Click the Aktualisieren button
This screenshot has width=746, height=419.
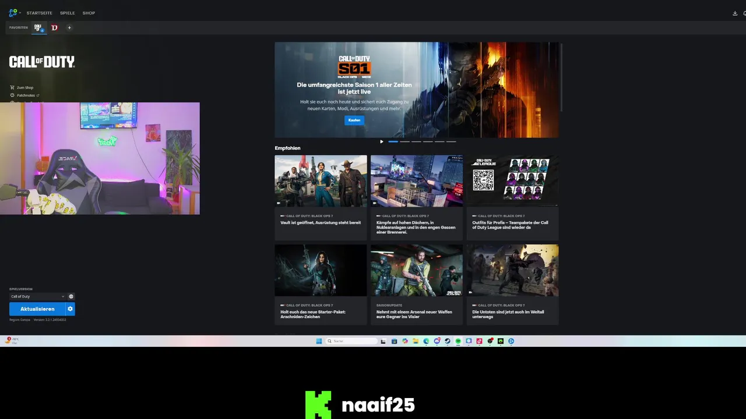click(37, 309)
